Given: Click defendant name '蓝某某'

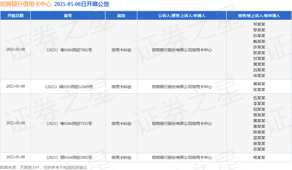Looking at the screenshot, I should 259,138.
